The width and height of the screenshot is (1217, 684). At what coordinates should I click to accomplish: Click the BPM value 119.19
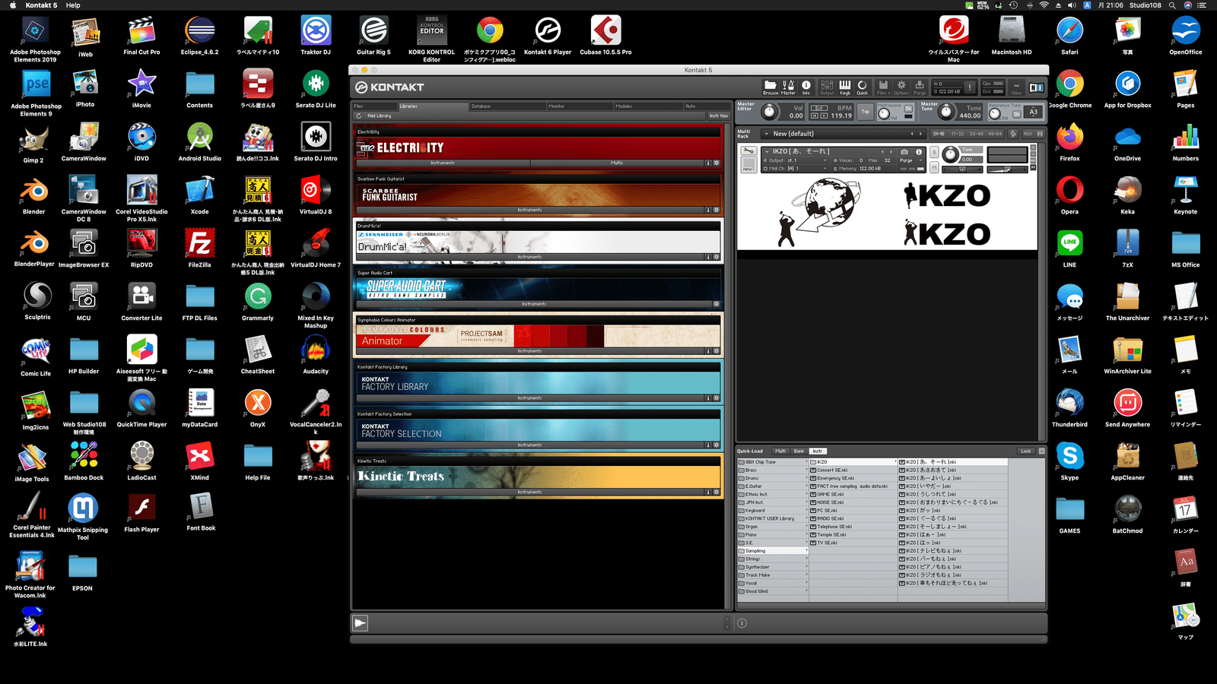click(x=841, y=116)
